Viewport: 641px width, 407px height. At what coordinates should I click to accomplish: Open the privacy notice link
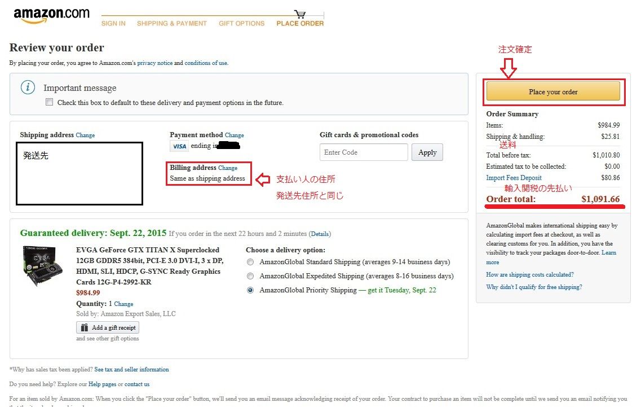pyautogui.click(x=155, y=63)
